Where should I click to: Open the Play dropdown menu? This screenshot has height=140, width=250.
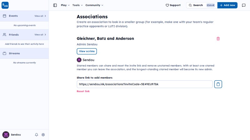[x=65, y=5]
